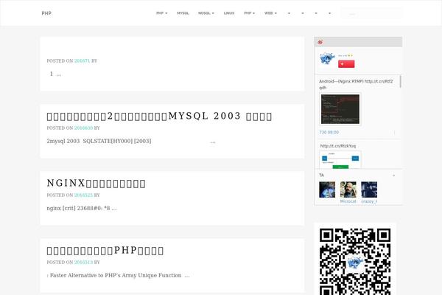
Task: Click the excerpt 'Faster Alternative to PHP's Array Unique Function'
Action: click(118, 276)
